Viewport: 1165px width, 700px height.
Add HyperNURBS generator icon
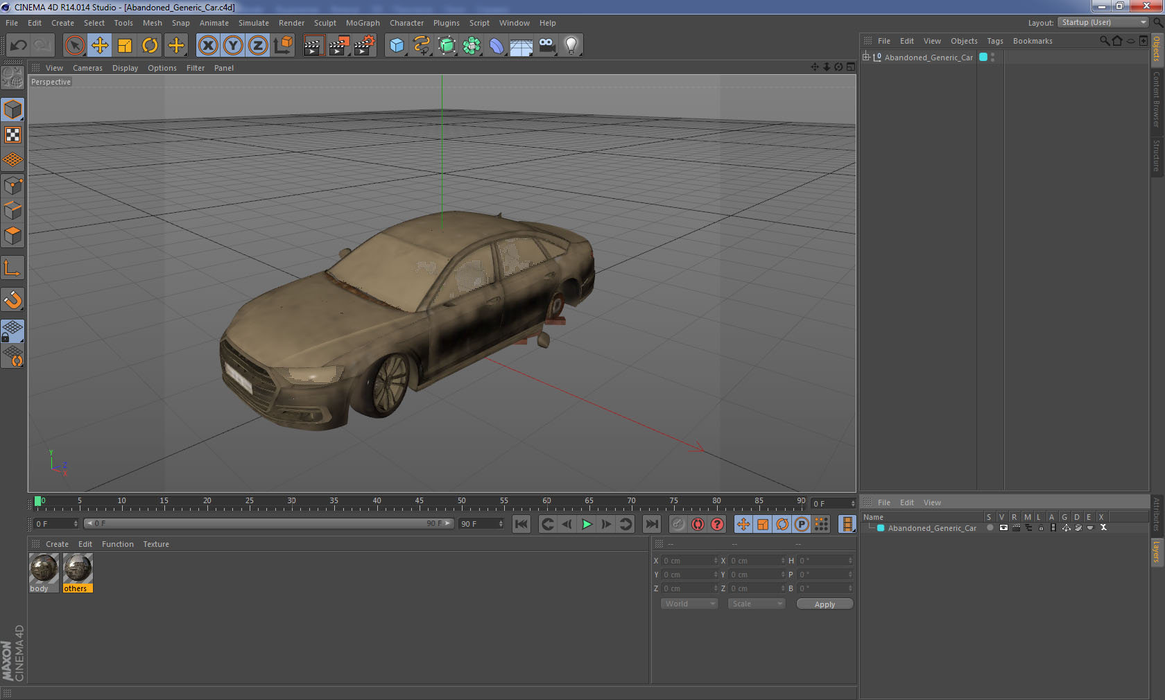click(447, 46)
